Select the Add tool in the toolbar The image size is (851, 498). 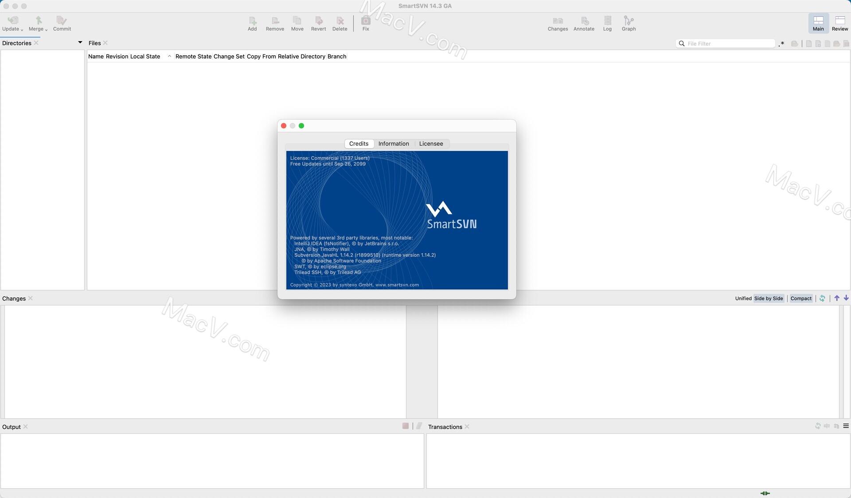tap(252, 23)
